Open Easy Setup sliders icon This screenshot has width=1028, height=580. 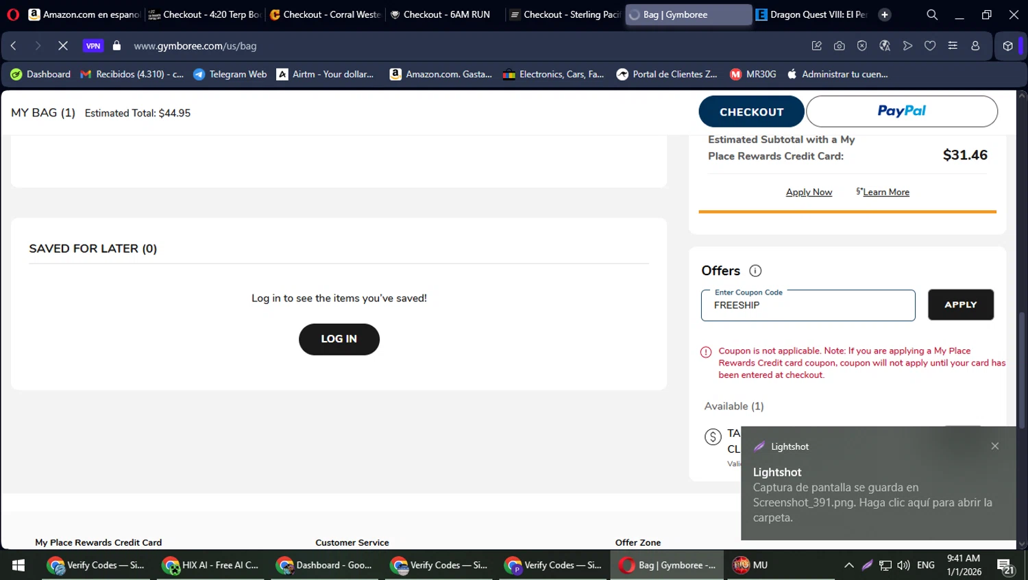point(953,46)
